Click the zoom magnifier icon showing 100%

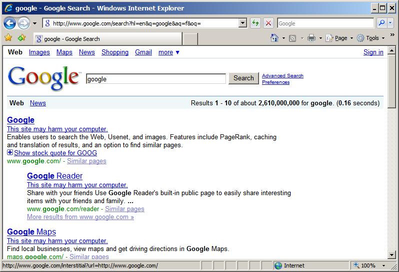click(x=356, y=266)
